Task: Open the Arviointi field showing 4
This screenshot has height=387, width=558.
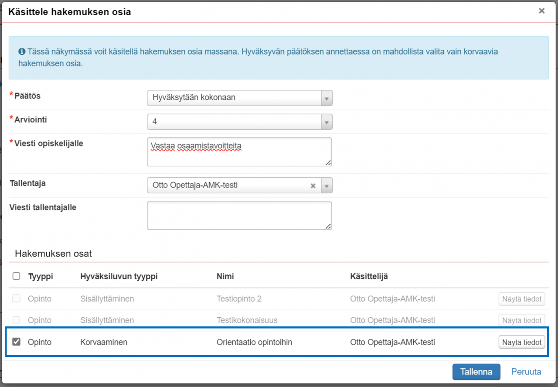Action: click(x=240, y=122)
